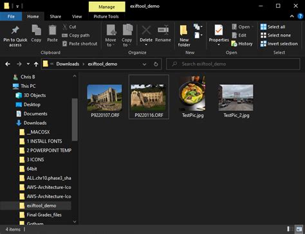Open the 1 INSTALL FONTS folder
This screenshot has width=305, height=234.
[41, 141]
